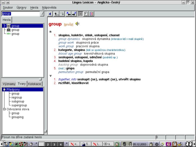Select 'group' under Odvozená slova

[x=15, y=113]
